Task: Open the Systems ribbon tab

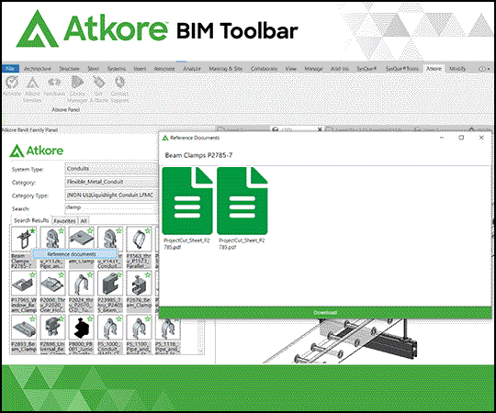Action: click(x=116, y=69)
